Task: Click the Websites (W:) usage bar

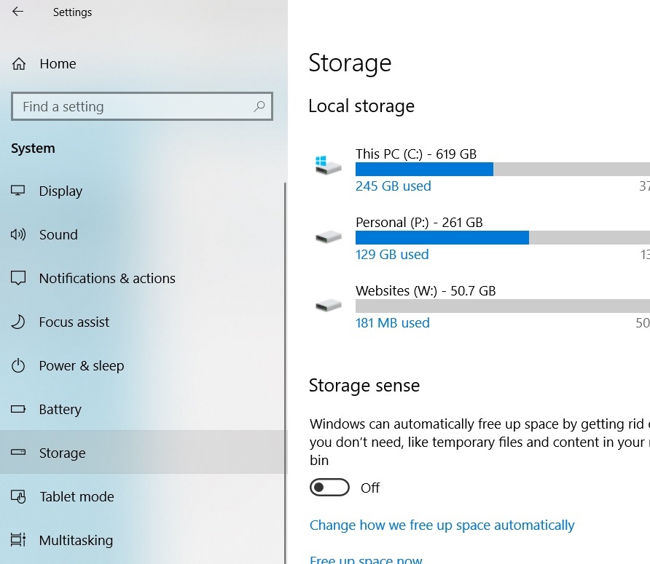Action: click(x=502, y=306)
